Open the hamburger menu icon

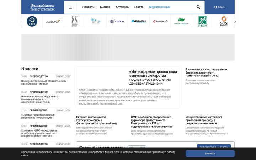click(x=70, y=7)
